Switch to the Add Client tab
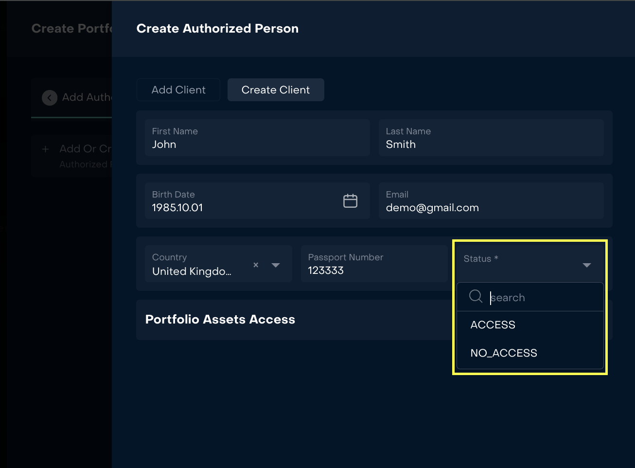The width and height of the screenshot is (635, 468). click(x=178, y=90)
